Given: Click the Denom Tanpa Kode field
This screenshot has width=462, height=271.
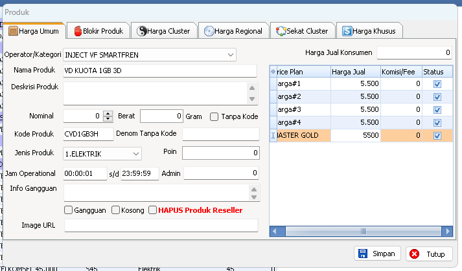Looking at the screenshot, I should [x=221, y=134].
